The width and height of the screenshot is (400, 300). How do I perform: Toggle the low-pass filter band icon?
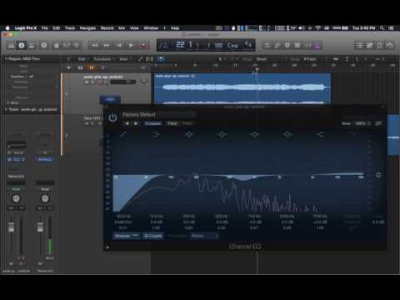[353, 135]
